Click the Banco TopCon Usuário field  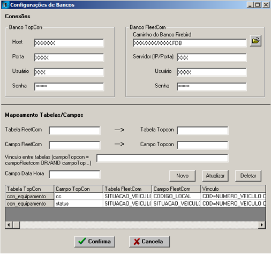pyautogui.click(x=69, y=72)
